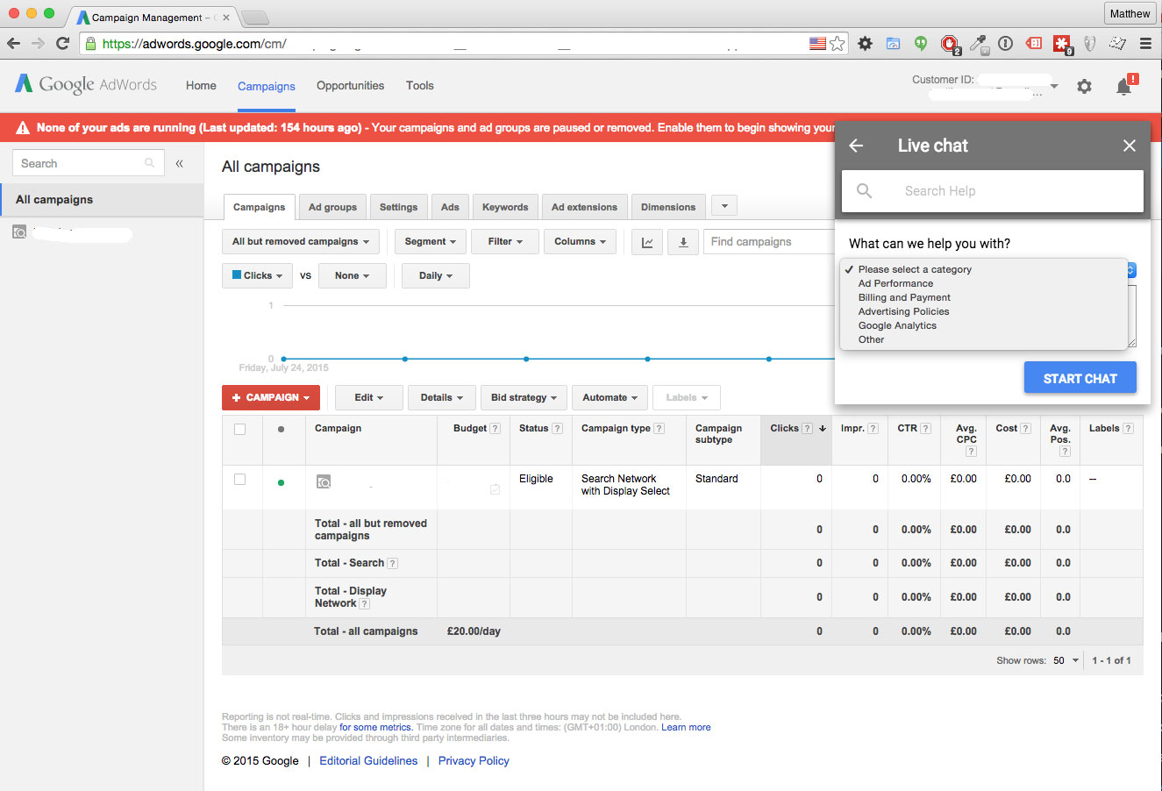Click help icon next to Total - Search
Viewport: 1162px width, 791px height.
pyautogui.click(x=393, y=564)
